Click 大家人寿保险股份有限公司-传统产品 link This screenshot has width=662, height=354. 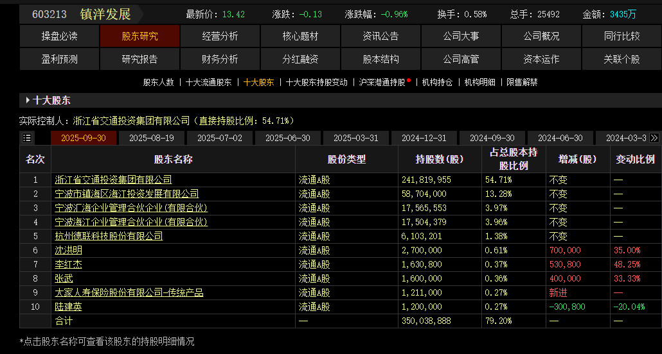pos(129,293)
